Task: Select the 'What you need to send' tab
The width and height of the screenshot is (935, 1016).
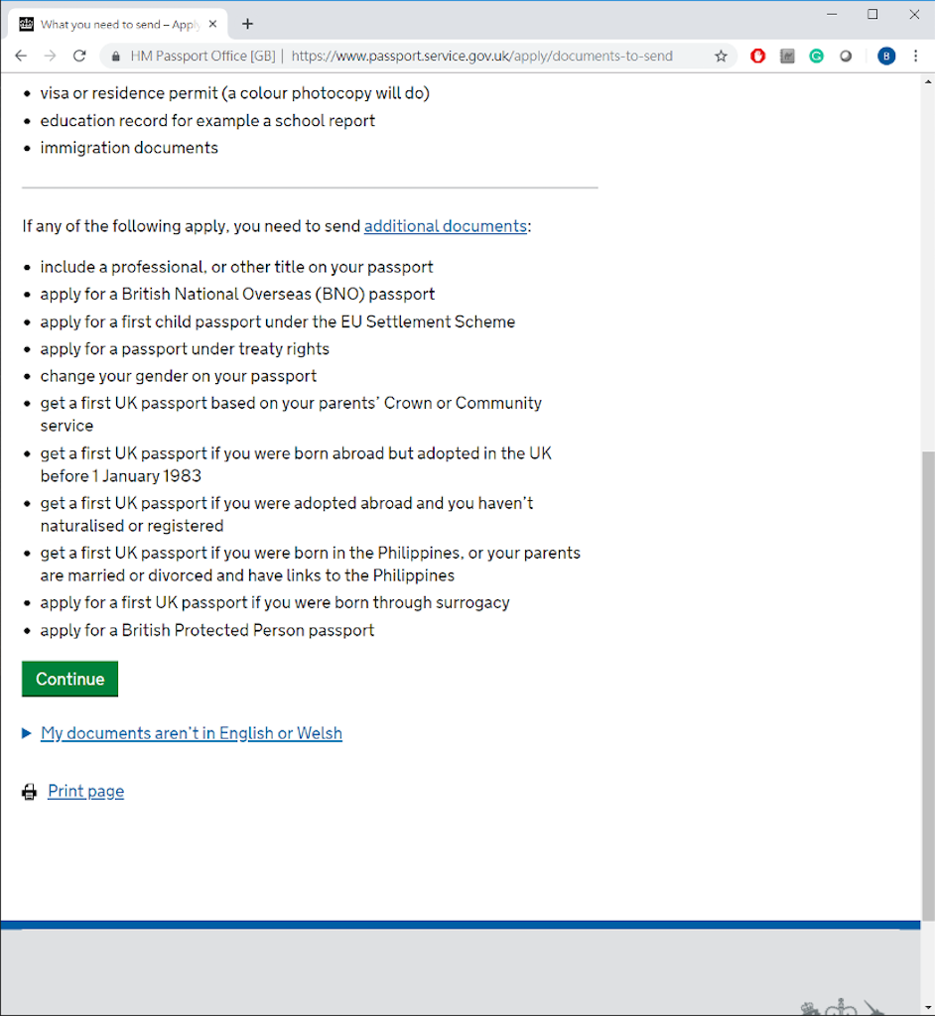Action: tap(109, 24)
